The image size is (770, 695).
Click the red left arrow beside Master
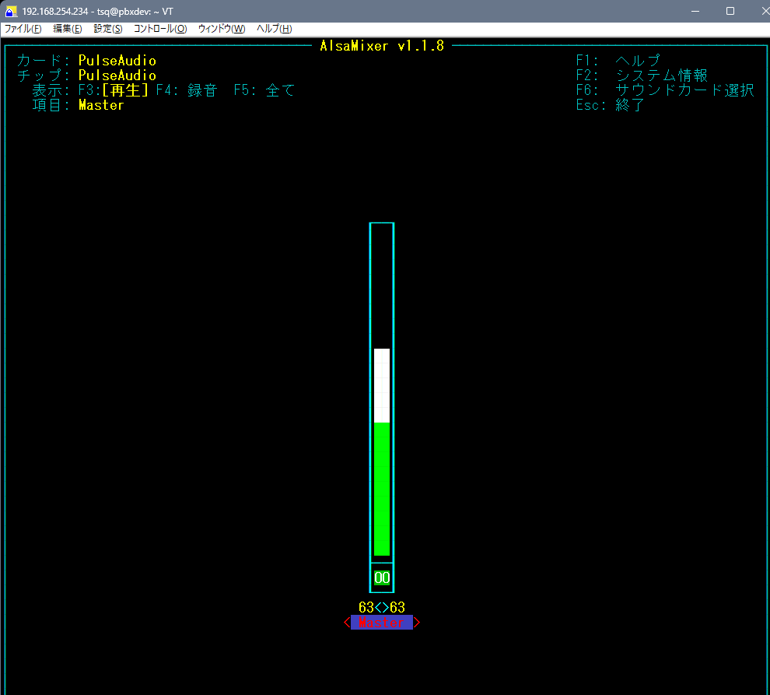tap(347, 623)
